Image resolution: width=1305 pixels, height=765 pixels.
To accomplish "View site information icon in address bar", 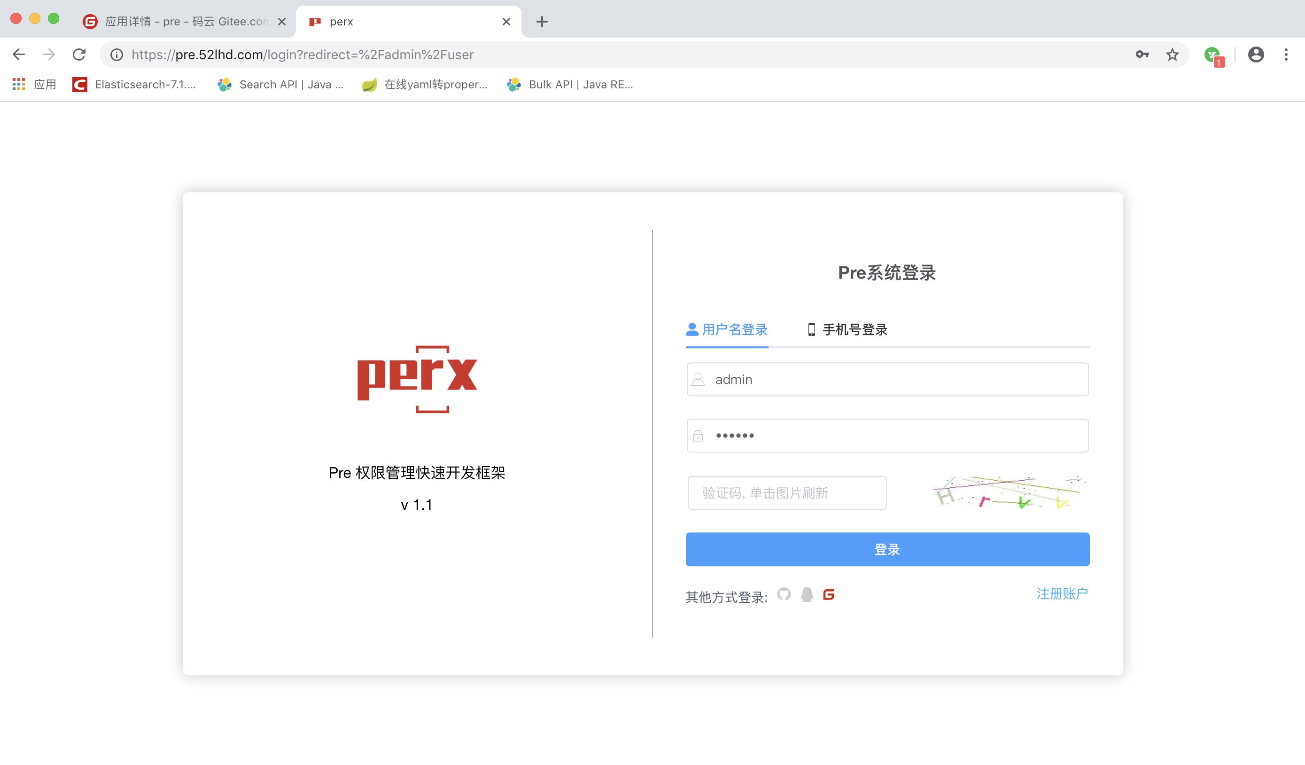I will (x=117, y=55).
